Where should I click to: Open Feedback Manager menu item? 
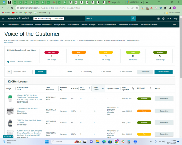(x=88, y=24)
